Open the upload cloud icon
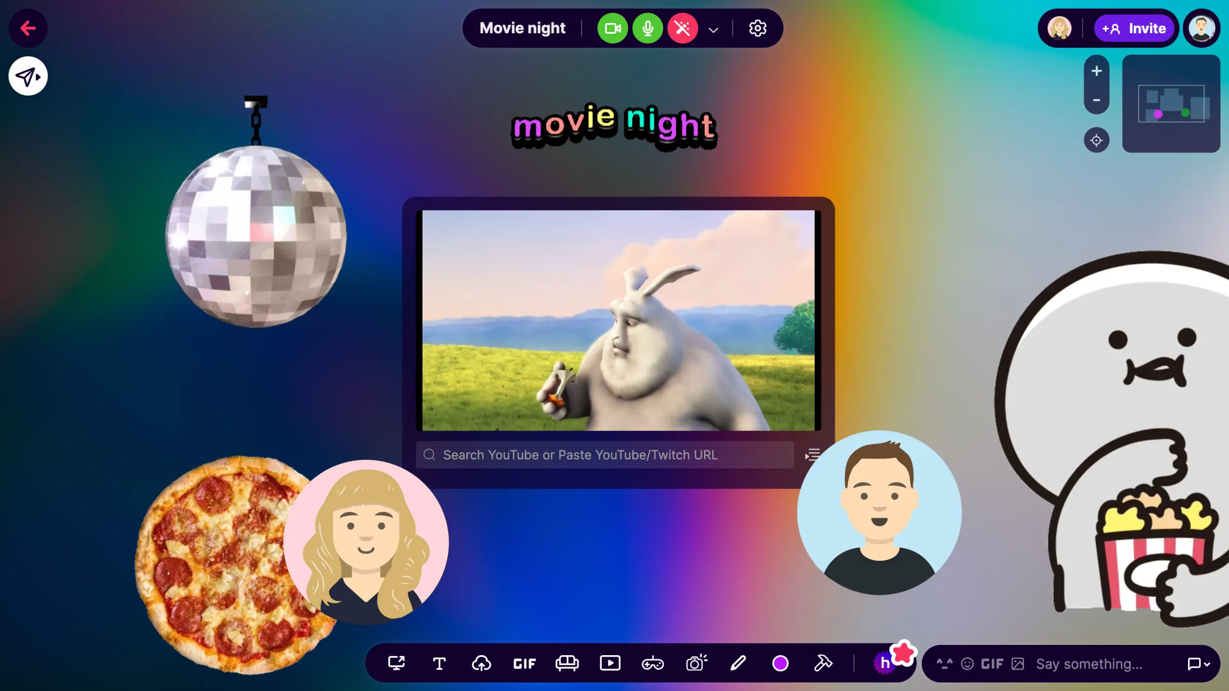1229x691 pixels. click(x=481, y=663)
